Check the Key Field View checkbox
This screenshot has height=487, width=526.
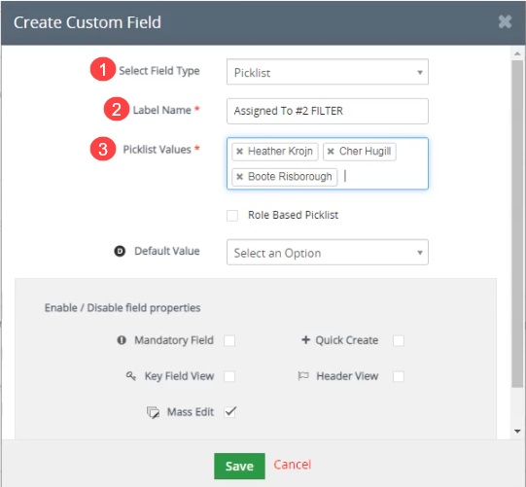(229, 376)
